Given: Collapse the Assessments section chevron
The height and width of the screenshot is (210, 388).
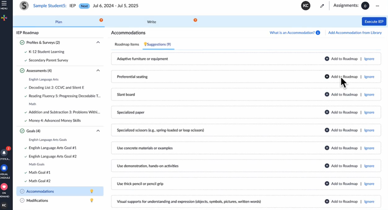Looking at the screenshot, I should 98,70.
